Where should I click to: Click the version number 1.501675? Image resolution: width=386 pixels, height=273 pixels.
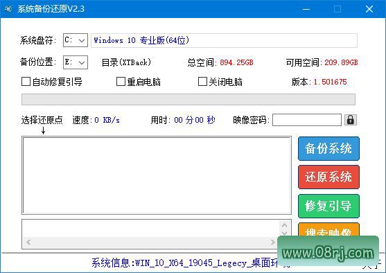pyautogui.click(x=330, y=82)
